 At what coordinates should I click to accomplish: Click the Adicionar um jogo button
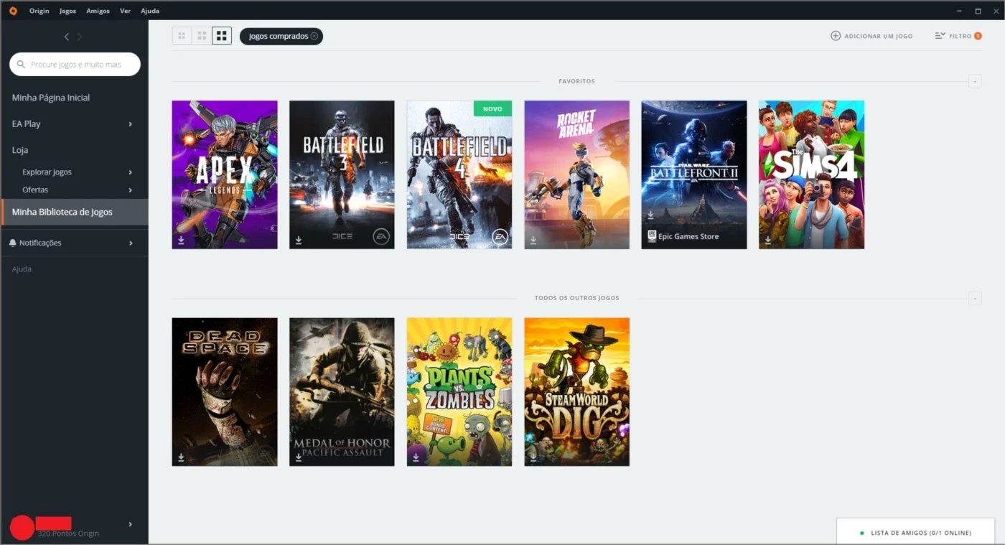(x=871, y=36)
